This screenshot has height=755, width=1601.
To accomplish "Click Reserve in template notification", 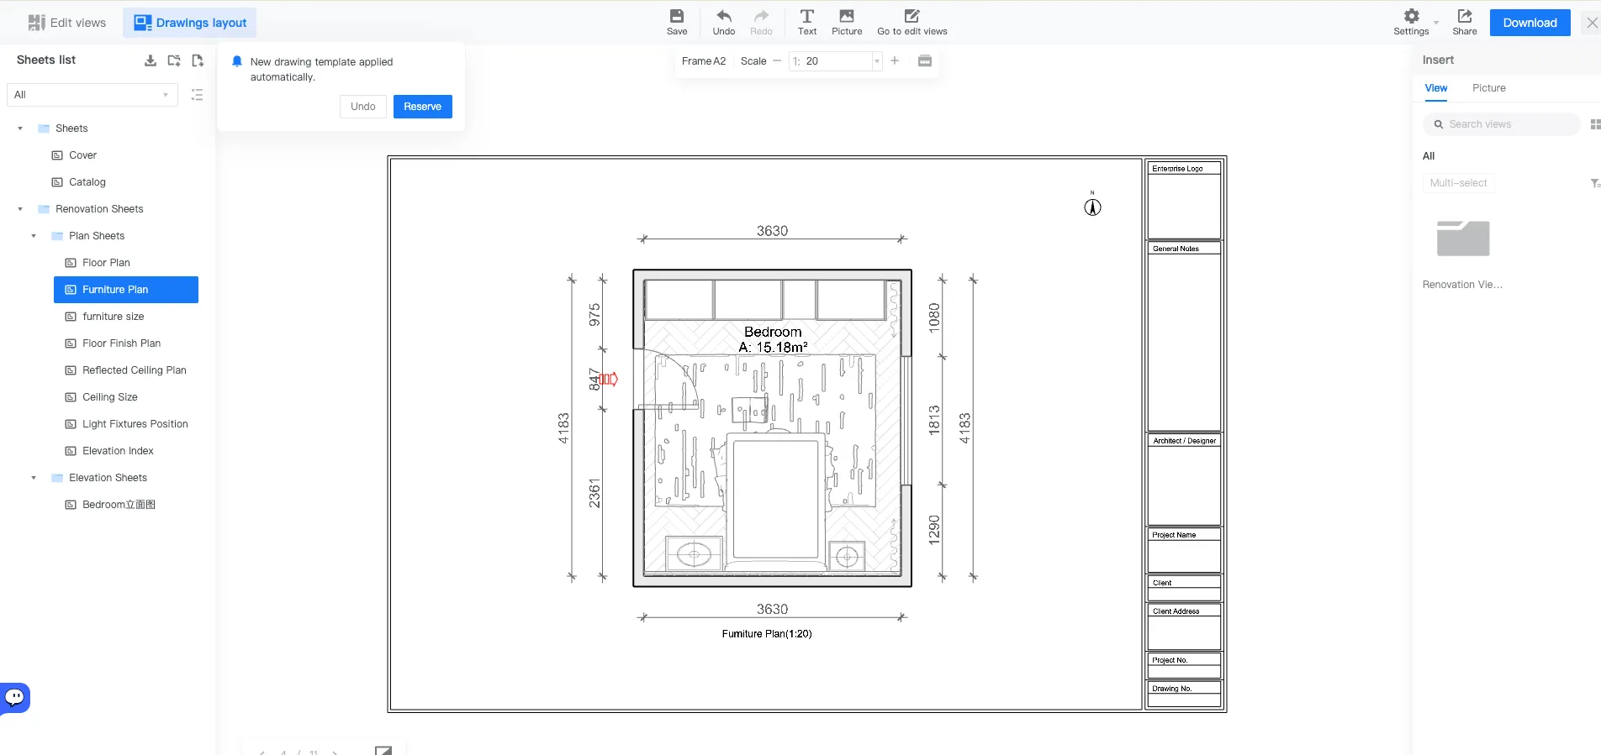I will pos(422,107).
